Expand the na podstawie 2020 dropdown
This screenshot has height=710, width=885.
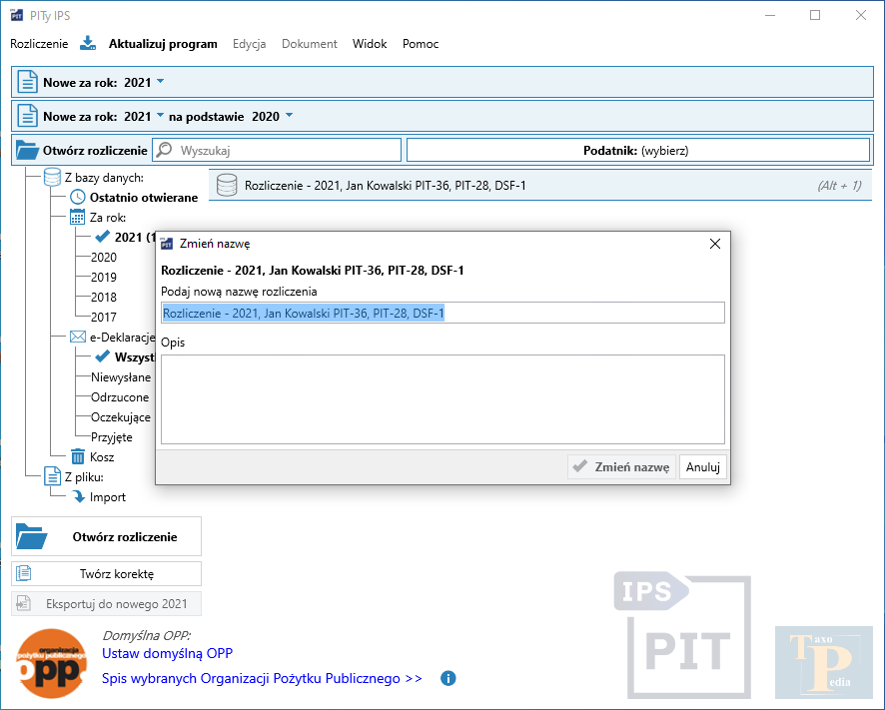[289, 116]
